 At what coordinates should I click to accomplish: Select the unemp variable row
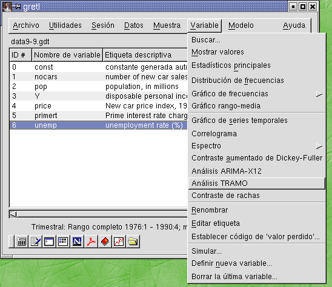99,125
